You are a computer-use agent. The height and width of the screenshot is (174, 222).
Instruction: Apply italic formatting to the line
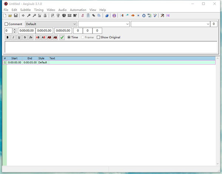(13, 37)
